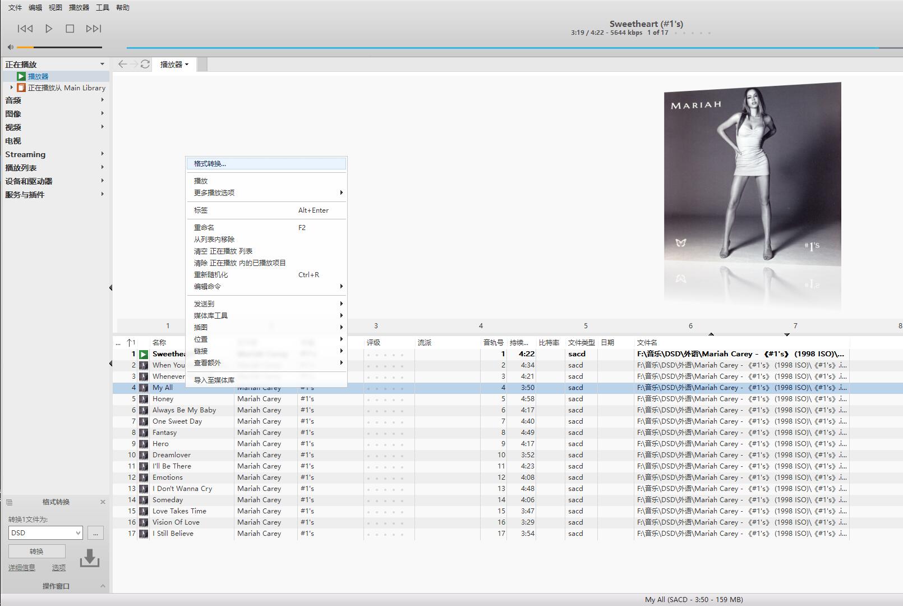Select the Honey track row
The width and height of the screenshot is (903, 606).
pyautogui.click(x=508, y=399)
